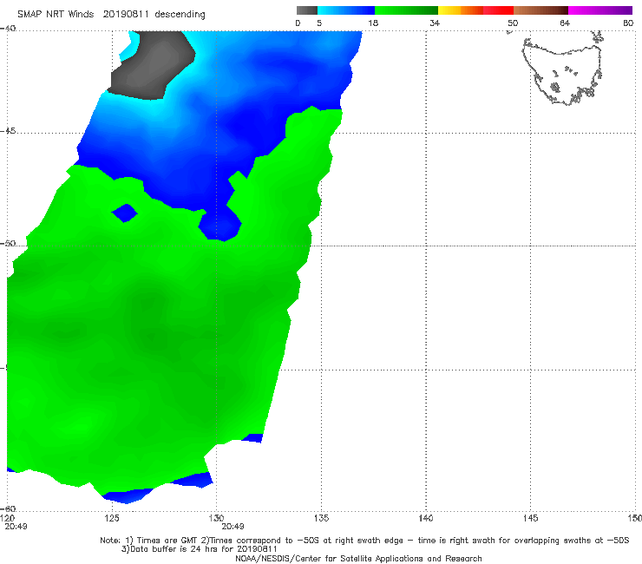642x564 pixels.
Task: Click the '-50' latitude axis label
Action: pyautogui.click(x=8, y=244)
